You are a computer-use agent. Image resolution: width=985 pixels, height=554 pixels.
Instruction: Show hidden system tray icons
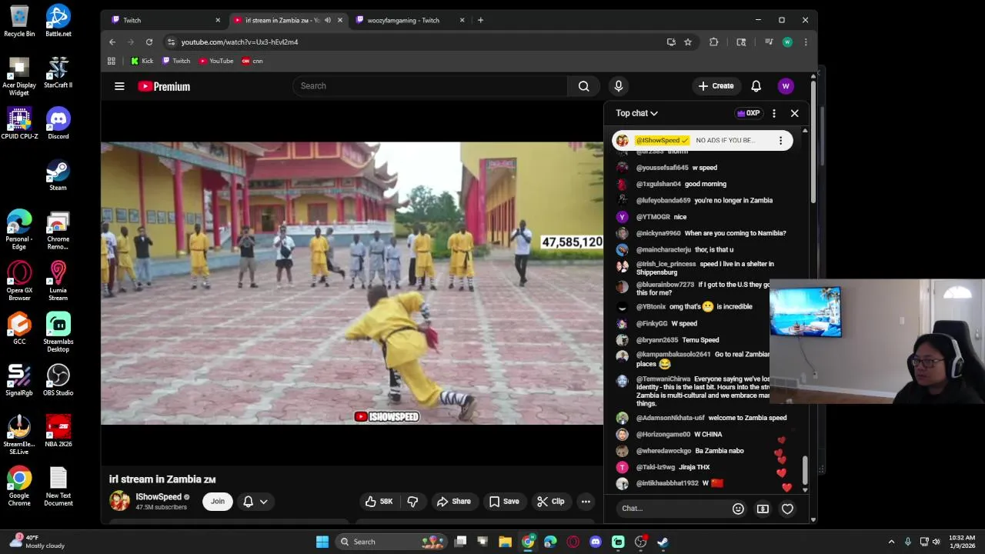point(891,542)
